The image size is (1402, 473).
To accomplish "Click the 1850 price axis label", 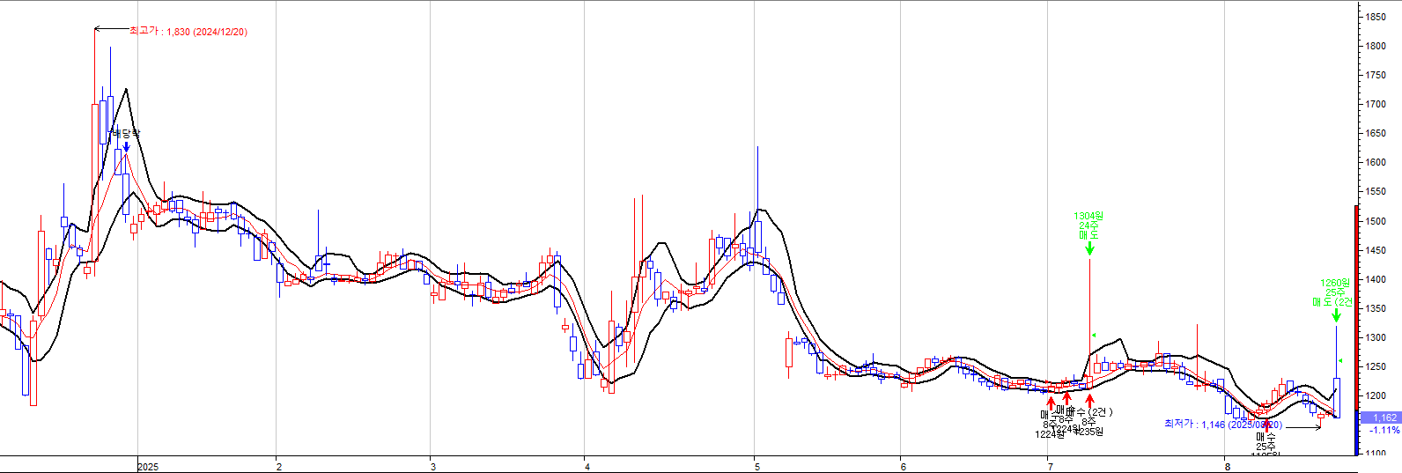I will coord(1376,17).
